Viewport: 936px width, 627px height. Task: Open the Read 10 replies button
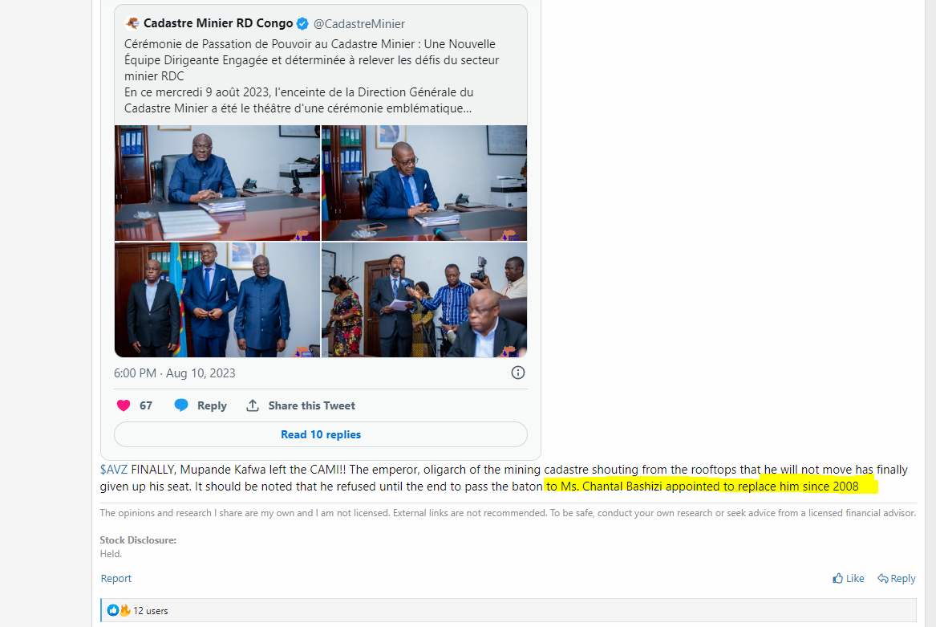[321, 434]
